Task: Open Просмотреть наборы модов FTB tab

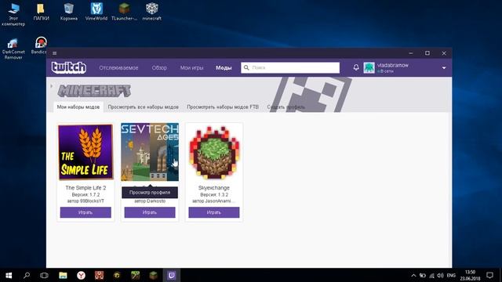Action: pyautogui.click(x=223, y=107)
